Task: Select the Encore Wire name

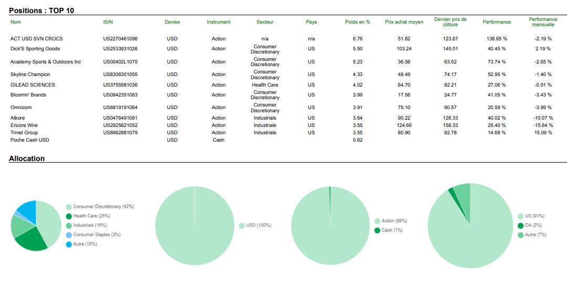Action: point(24,125)
